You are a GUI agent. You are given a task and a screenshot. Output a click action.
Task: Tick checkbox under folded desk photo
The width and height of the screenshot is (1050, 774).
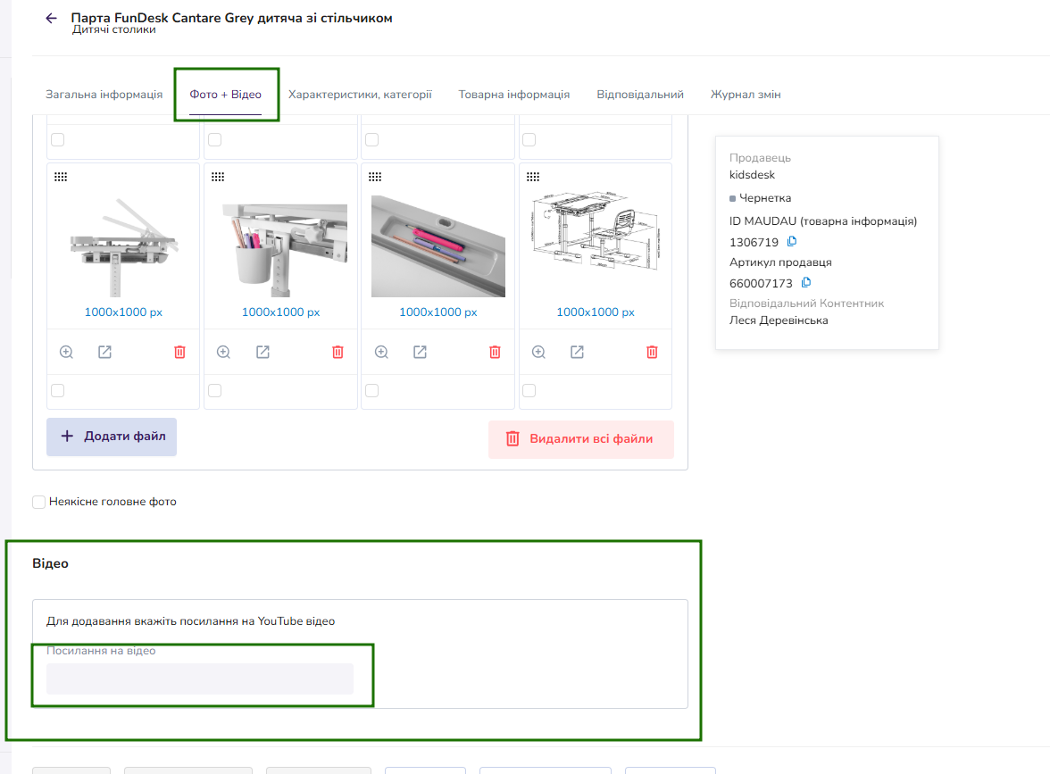tap(57, 390)
